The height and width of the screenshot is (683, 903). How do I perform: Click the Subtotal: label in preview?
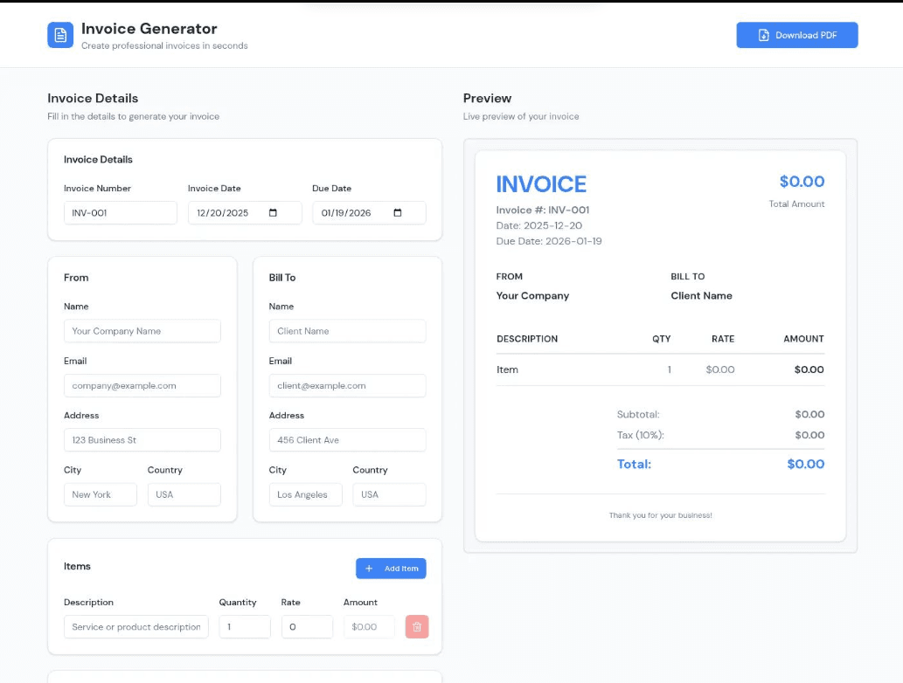coord(638,414)
